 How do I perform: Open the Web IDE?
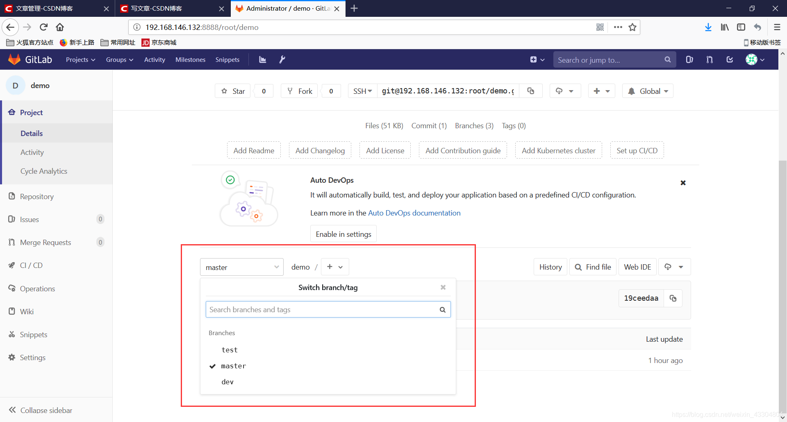(637, 267)
